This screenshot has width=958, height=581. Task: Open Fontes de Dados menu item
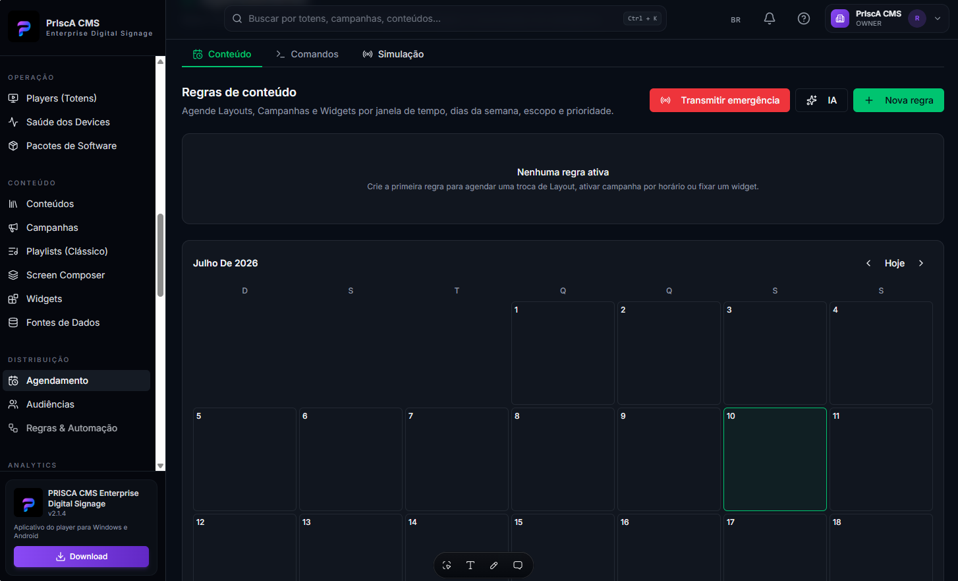[76, 322]
